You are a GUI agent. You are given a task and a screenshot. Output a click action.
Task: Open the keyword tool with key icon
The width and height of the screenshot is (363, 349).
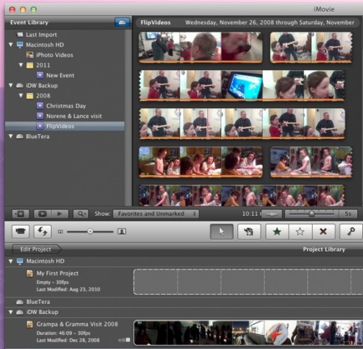pyautogui.click(x=351, y=231)
